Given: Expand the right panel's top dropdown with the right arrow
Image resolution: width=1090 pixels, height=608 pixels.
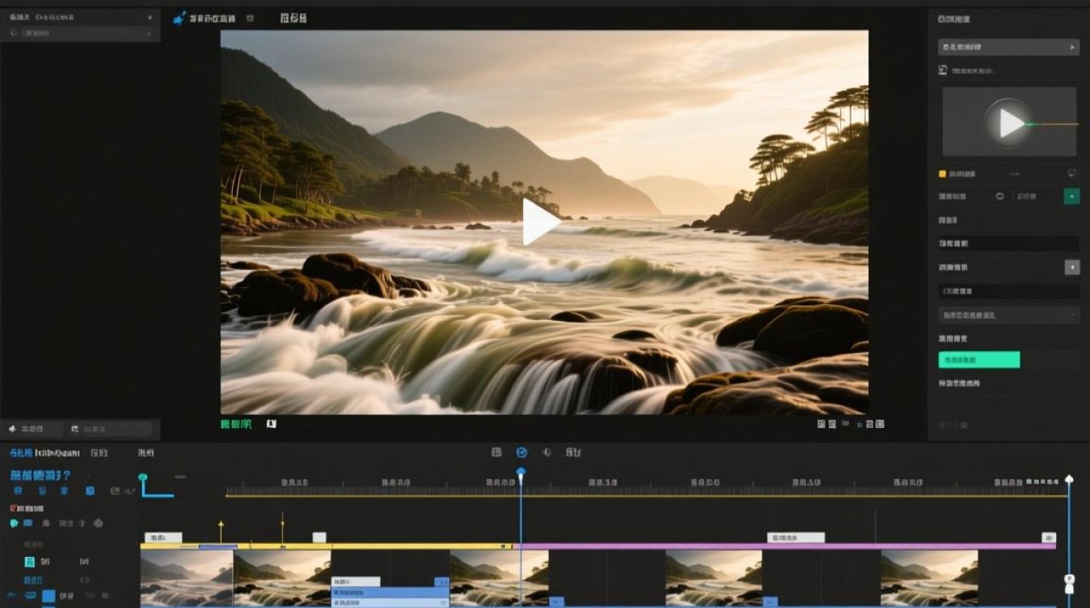Looking at the screenshot, I should 1008,47.
